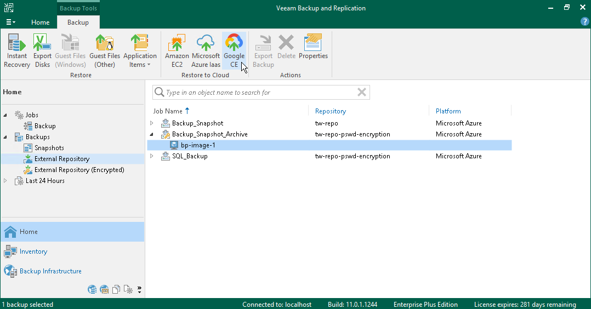Click SQL_Backup's tw-repo-pswd-encryption cell

(x=353, y=156)
